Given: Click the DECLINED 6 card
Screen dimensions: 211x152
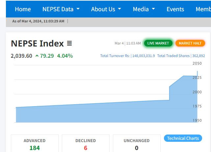Looking at the screenshot, I should 86,143.
